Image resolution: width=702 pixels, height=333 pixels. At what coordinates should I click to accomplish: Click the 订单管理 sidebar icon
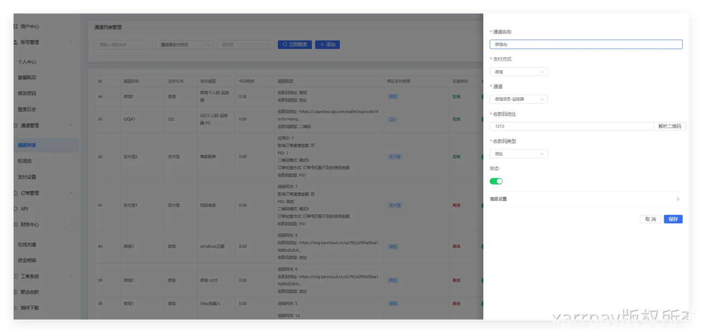click(15, 193)
